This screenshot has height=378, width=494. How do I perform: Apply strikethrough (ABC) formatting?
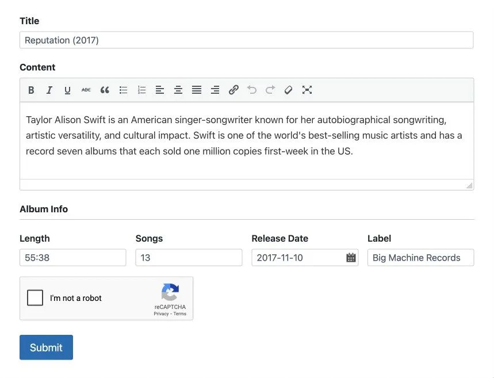click(86, 90)
